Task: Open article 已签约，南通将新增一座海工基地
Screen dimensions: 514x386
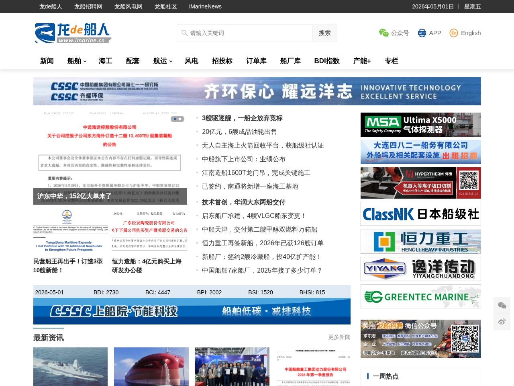Action: point(250,187)
